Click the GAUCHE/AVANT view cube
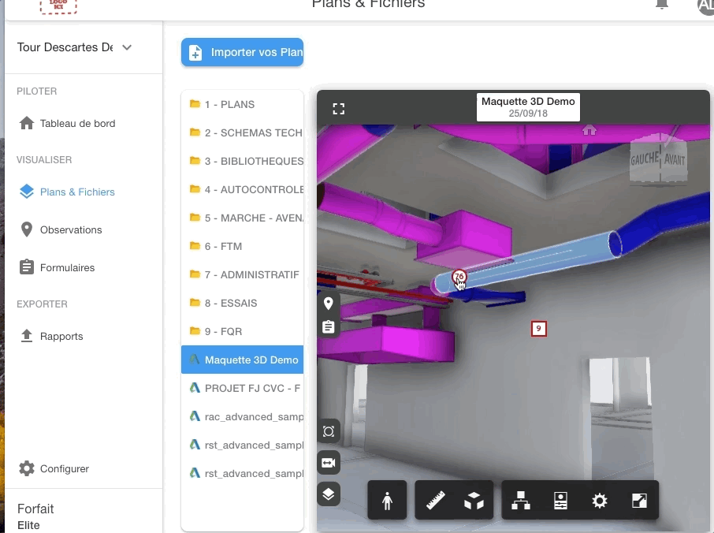714x533 pixels. tap(658, 158)
